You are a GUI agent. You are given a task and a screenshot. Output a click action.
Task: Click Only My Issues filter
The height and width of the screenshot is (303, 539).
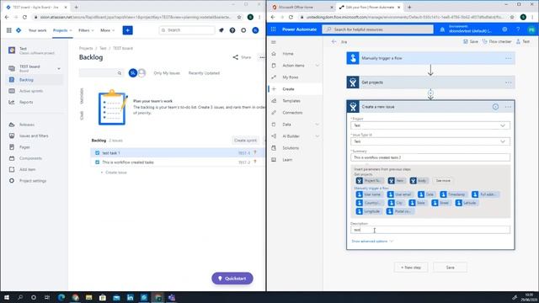coord(167,73)
